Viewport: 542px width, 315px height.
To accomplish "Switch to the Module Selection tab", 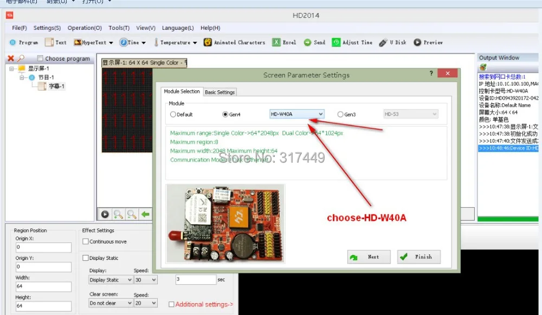I will 182,91.
